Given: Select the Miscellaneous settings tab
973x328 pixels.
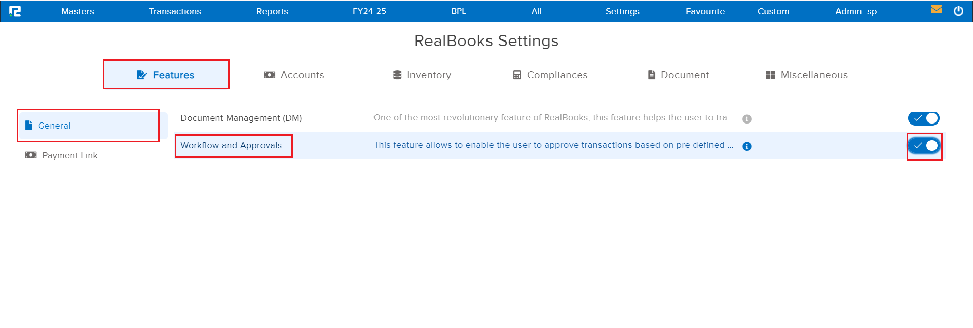Looking at the screenshot, I should (806, 75).
